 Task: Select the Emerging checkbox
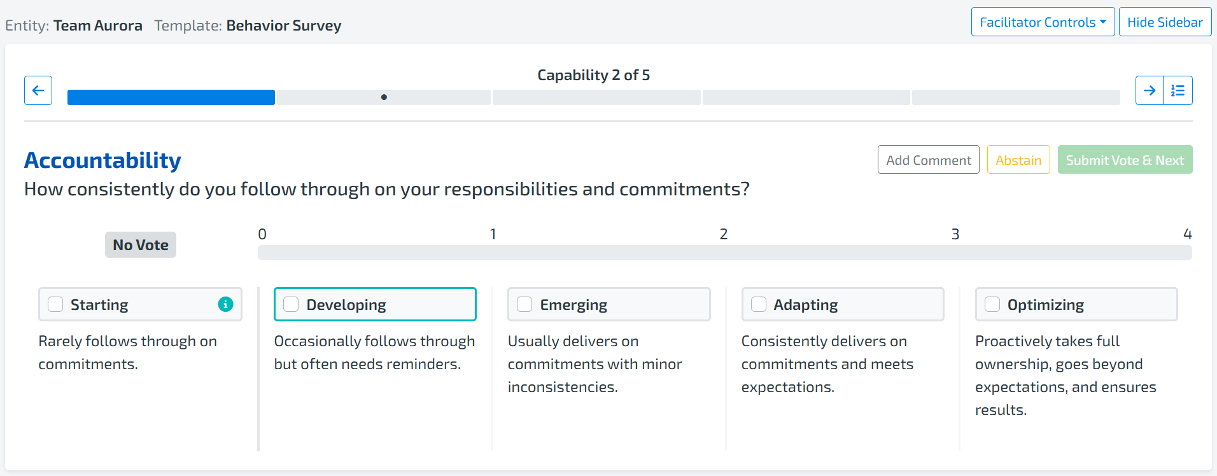[x=524, y=304]
